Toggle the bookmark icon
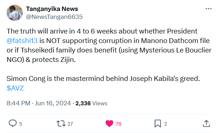 pyautogui.click(x=158, y=124)
